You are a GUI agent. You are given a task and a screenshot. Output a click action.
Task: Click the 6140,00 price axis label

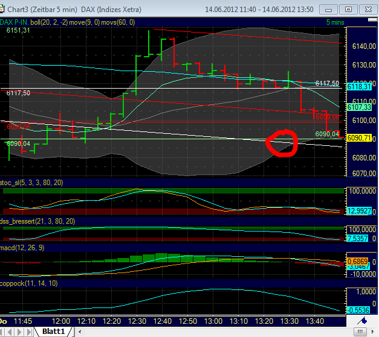click(x=364, y=46)
